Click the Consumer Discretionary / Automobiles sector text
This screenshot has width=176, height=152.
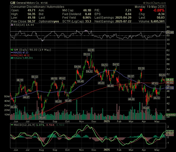[38, 7]
